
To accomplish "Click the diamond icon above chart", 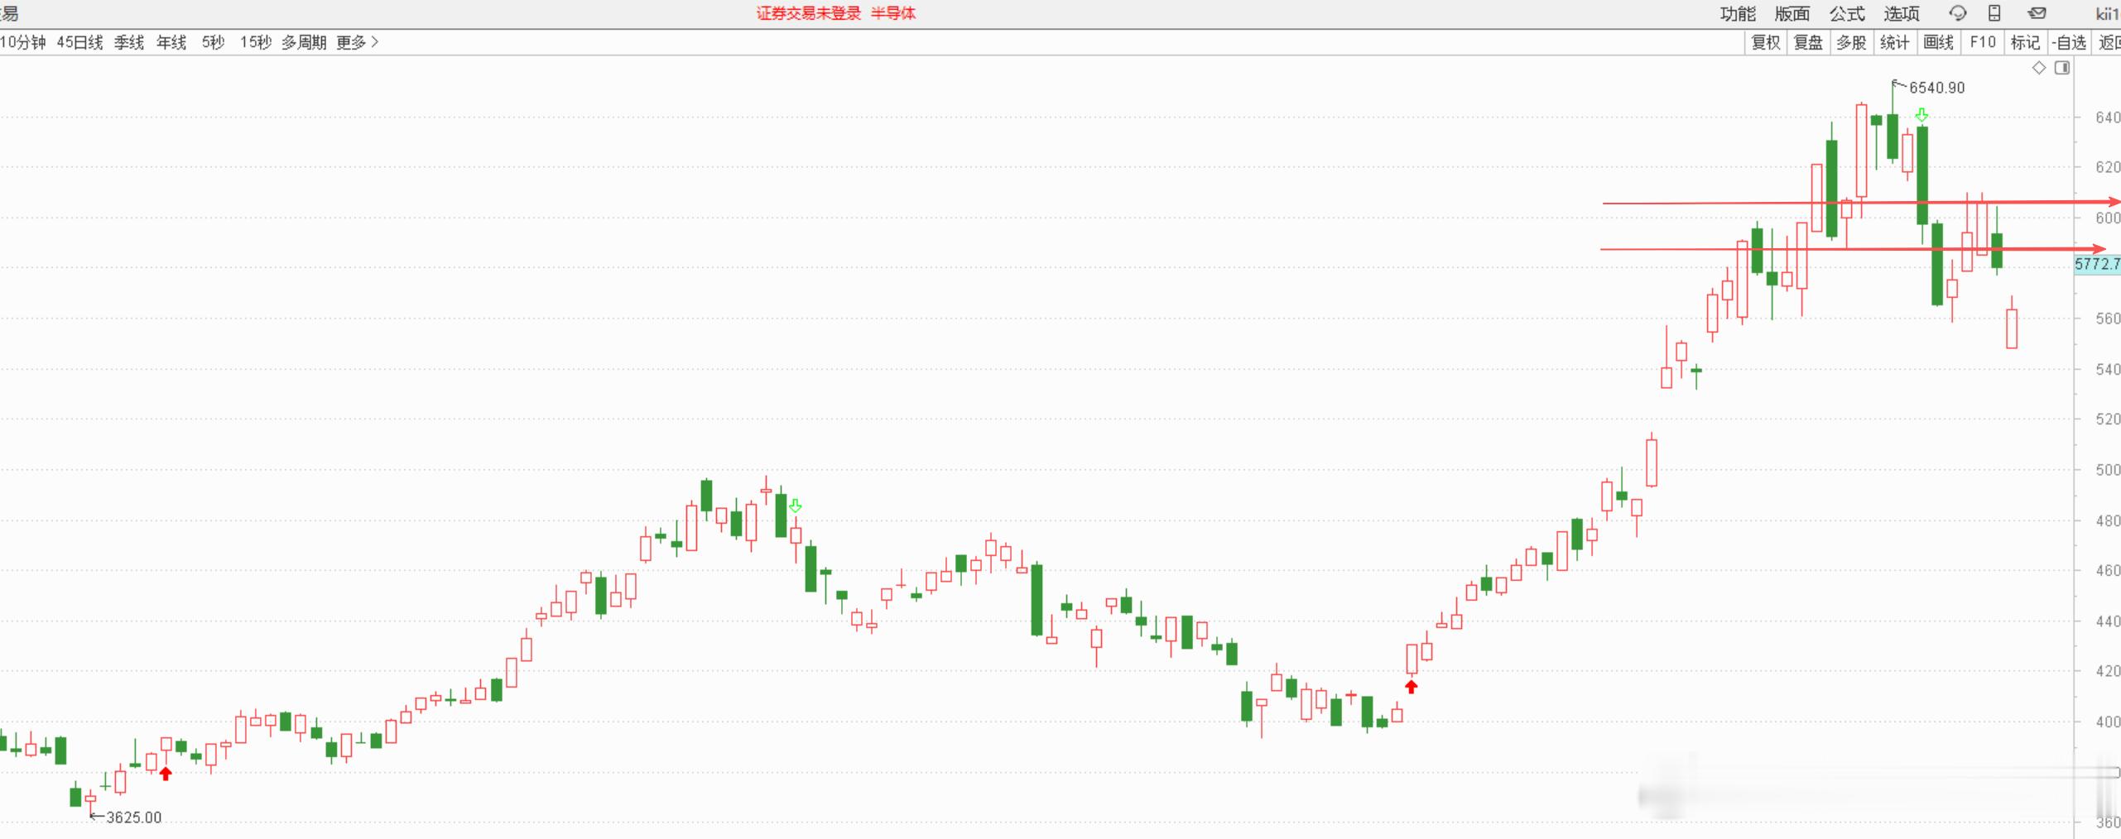I will pyautogui.click(x=2039, y=68).
